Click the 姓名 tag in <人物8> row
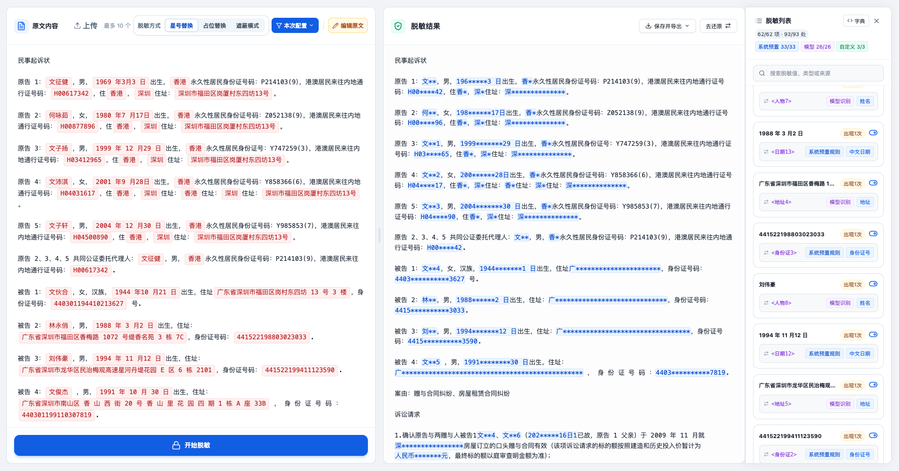Screen dimensions: 899x471 (865, 303)
